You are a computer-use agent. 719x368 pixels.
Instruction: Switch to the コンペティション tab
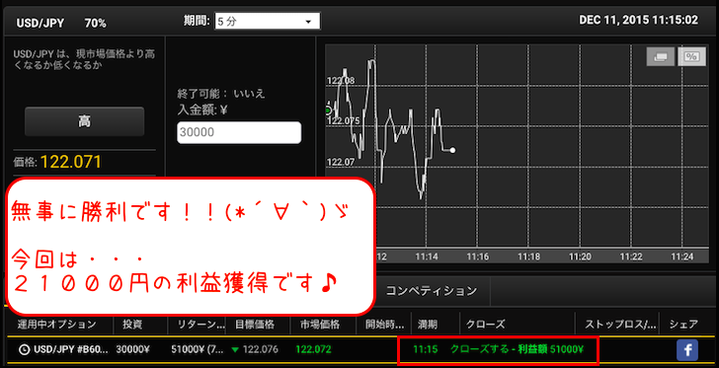point(431,290)
